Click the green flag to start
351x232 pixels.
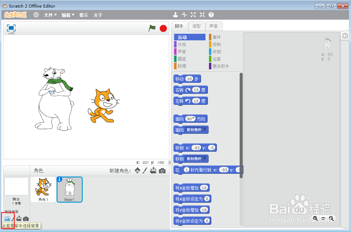[152, 28]
